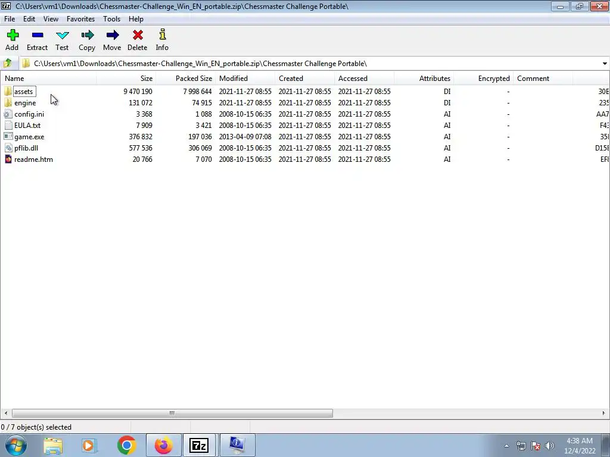Expand the address path dropdown
Image resolution: width=610 pixels, height=457 pixels.
pyautogui.click(x=605, y=63)
